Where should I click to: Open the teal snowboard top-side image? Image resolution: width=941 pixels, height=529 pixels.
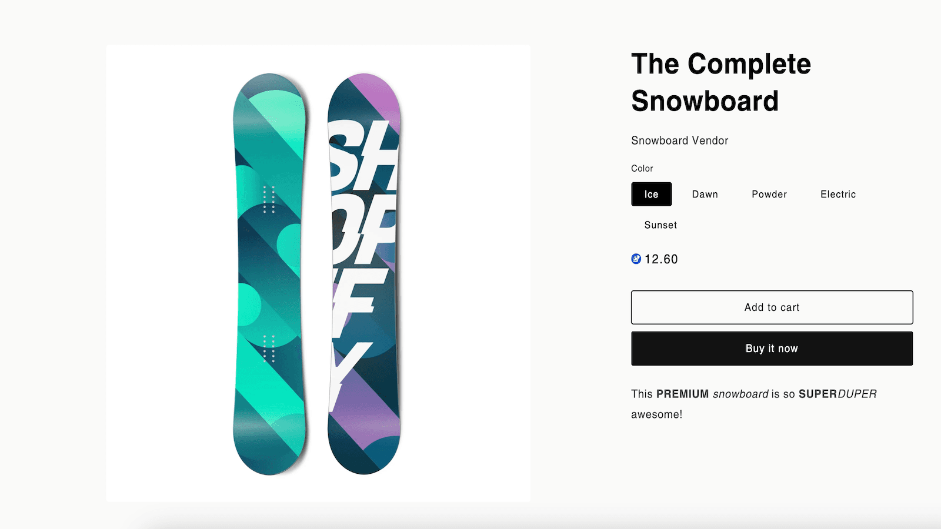tap(269, 273)
